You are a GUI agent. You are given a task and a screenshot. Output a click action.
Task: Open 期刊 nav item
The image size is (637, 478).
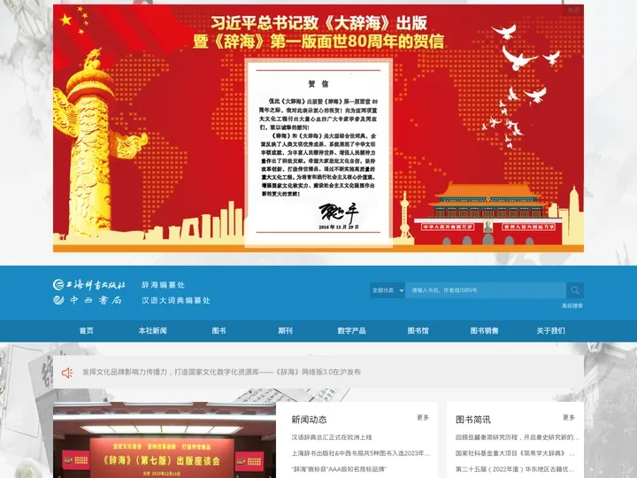point(285,331)
